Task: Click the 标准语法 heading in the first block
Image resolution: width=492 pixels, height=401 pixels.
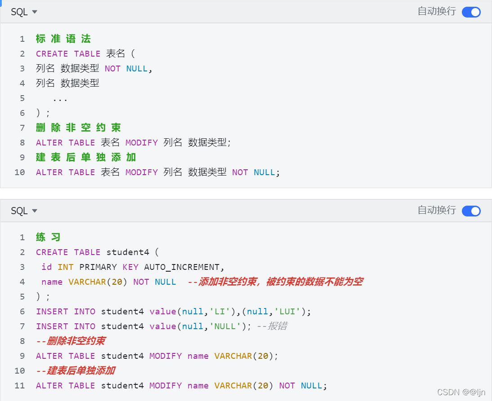Action: [63, 39]
